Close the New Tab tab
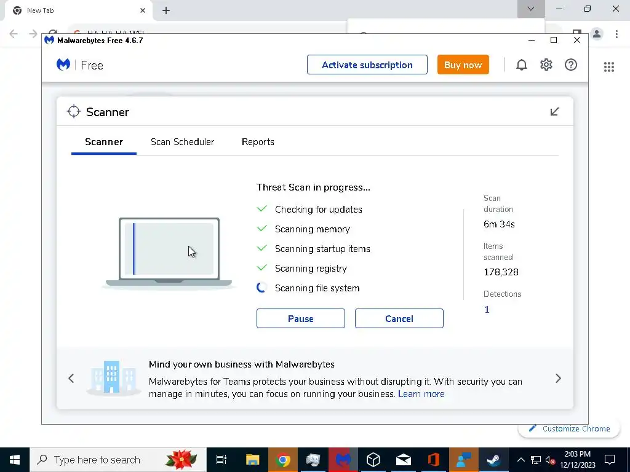 (x=143, y=10)
